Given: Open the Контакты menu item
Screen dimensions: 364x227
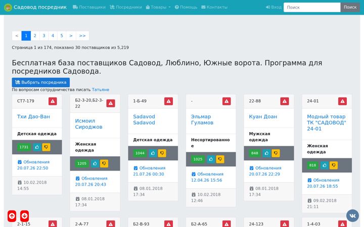Looking at the screenshot, I should click(x=214, y=7).
